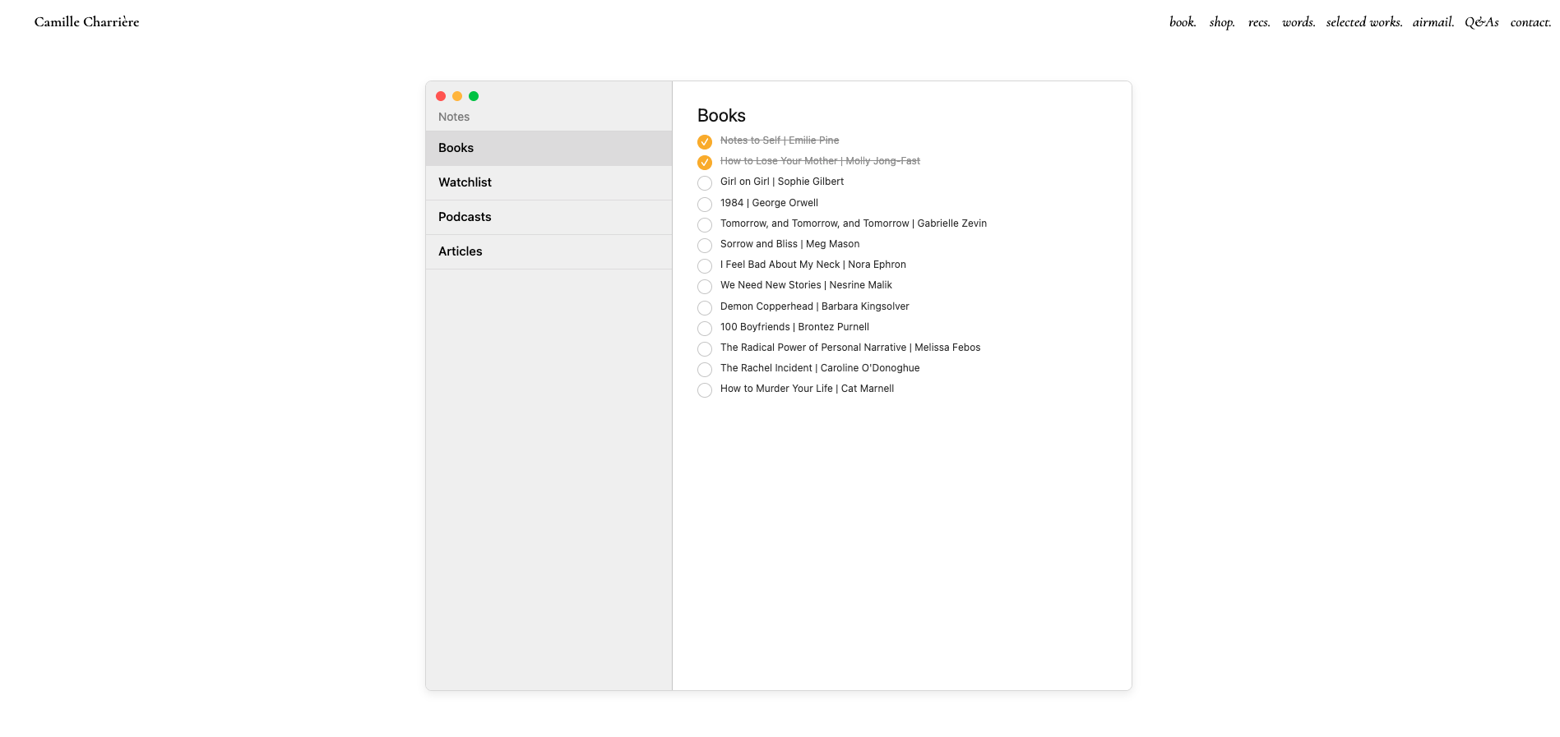The image size is (1560, 737).
Task: Uncheck How to Lose Your Mother item
Action: click(x=705, y=162)
